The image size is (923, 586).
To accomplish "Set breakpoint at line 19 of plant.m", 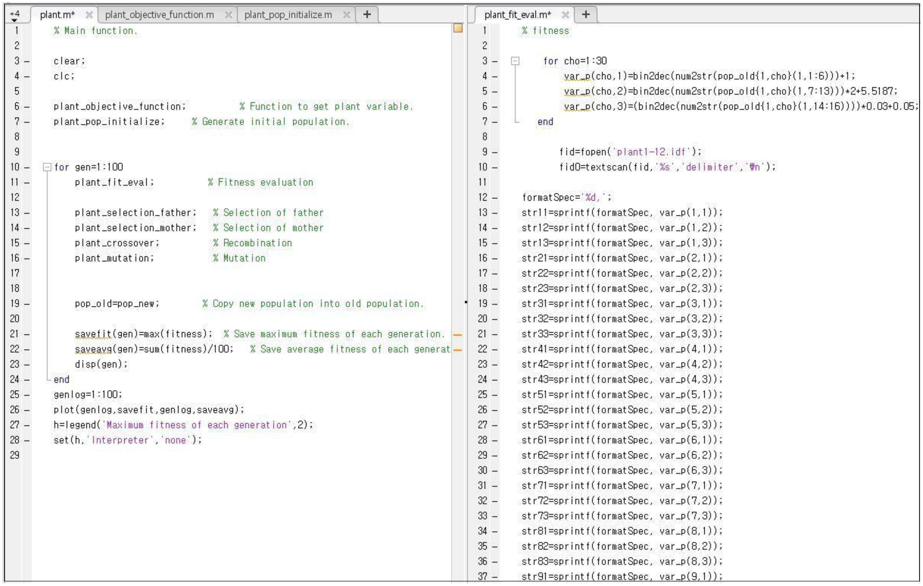I will click(27, 304).
